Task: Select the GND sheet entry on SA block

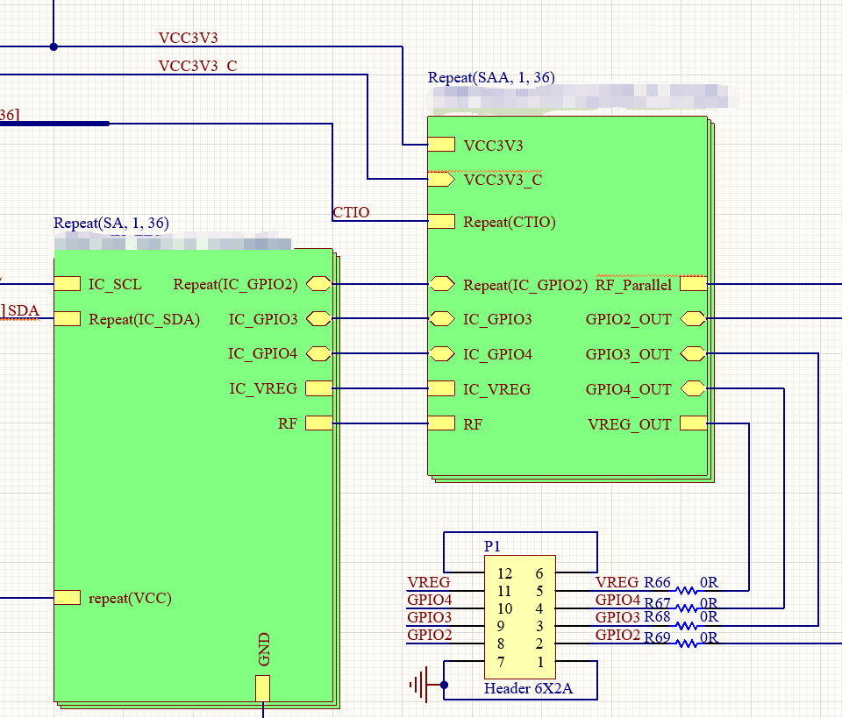Action: pyautogui.click(x=262, y=688)
